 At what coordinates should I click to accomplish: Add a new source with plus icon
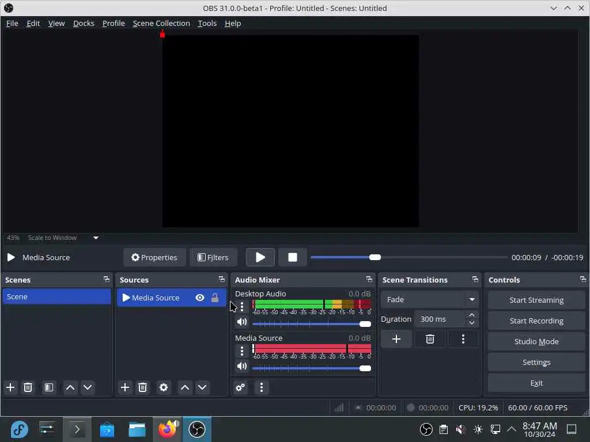tap(125, 387)
